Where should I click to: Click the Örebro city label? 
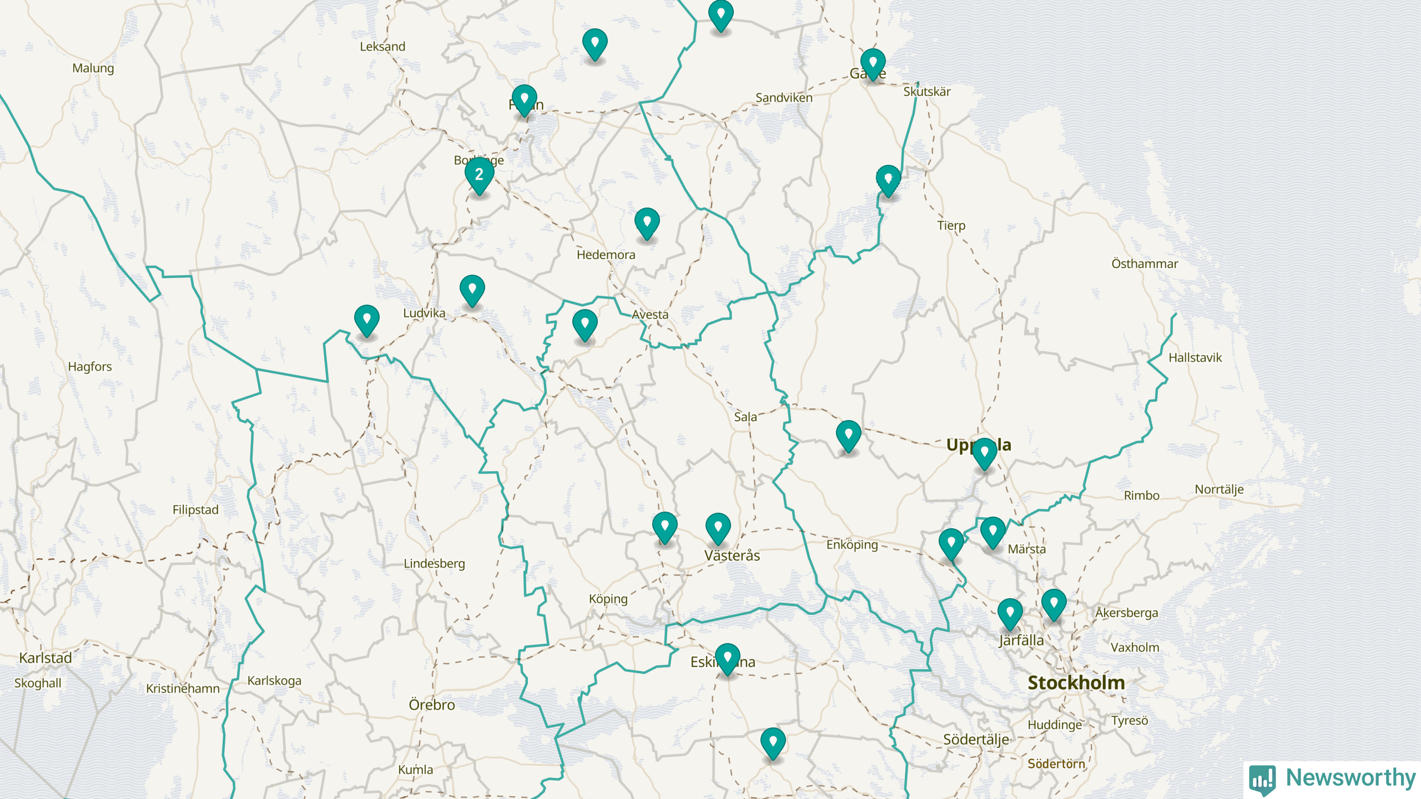pyautogui.click(x=431, y=705)
